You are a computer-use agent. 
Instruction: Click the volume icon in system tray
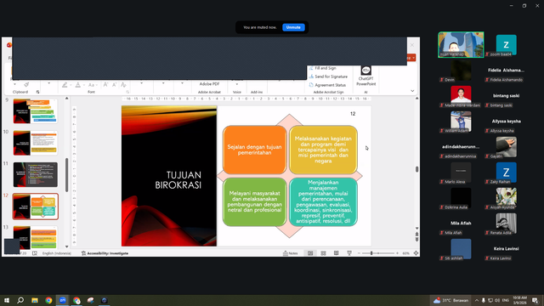click(x=497, y=300)
